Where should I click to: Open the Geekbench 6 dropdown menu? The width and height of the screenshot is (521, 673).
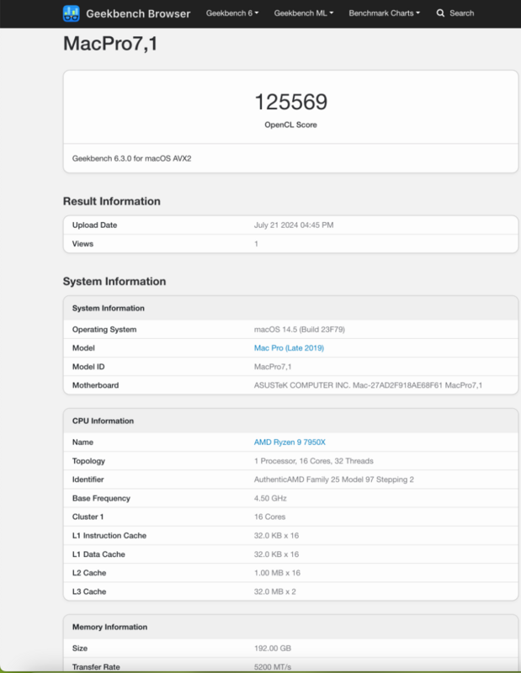(232, 13)
